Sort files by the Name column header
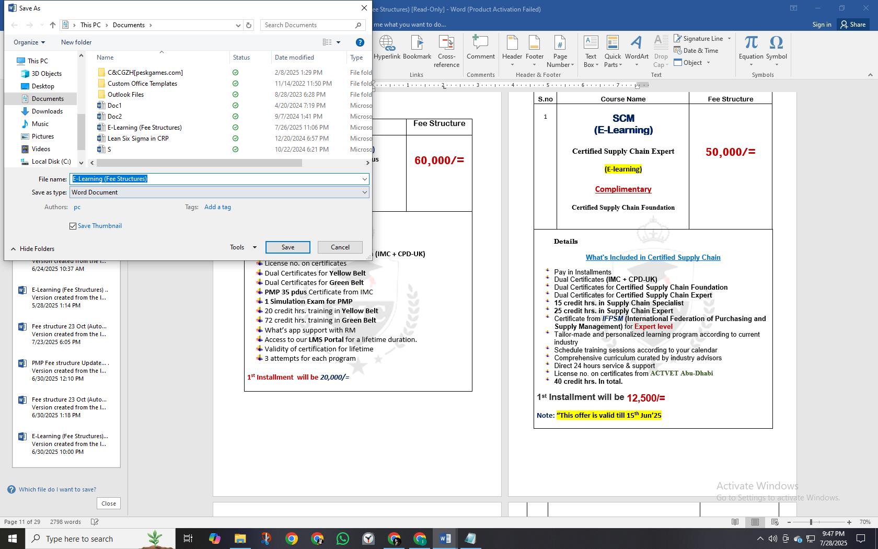Screen dimensions: 878x549 point(105,58)
